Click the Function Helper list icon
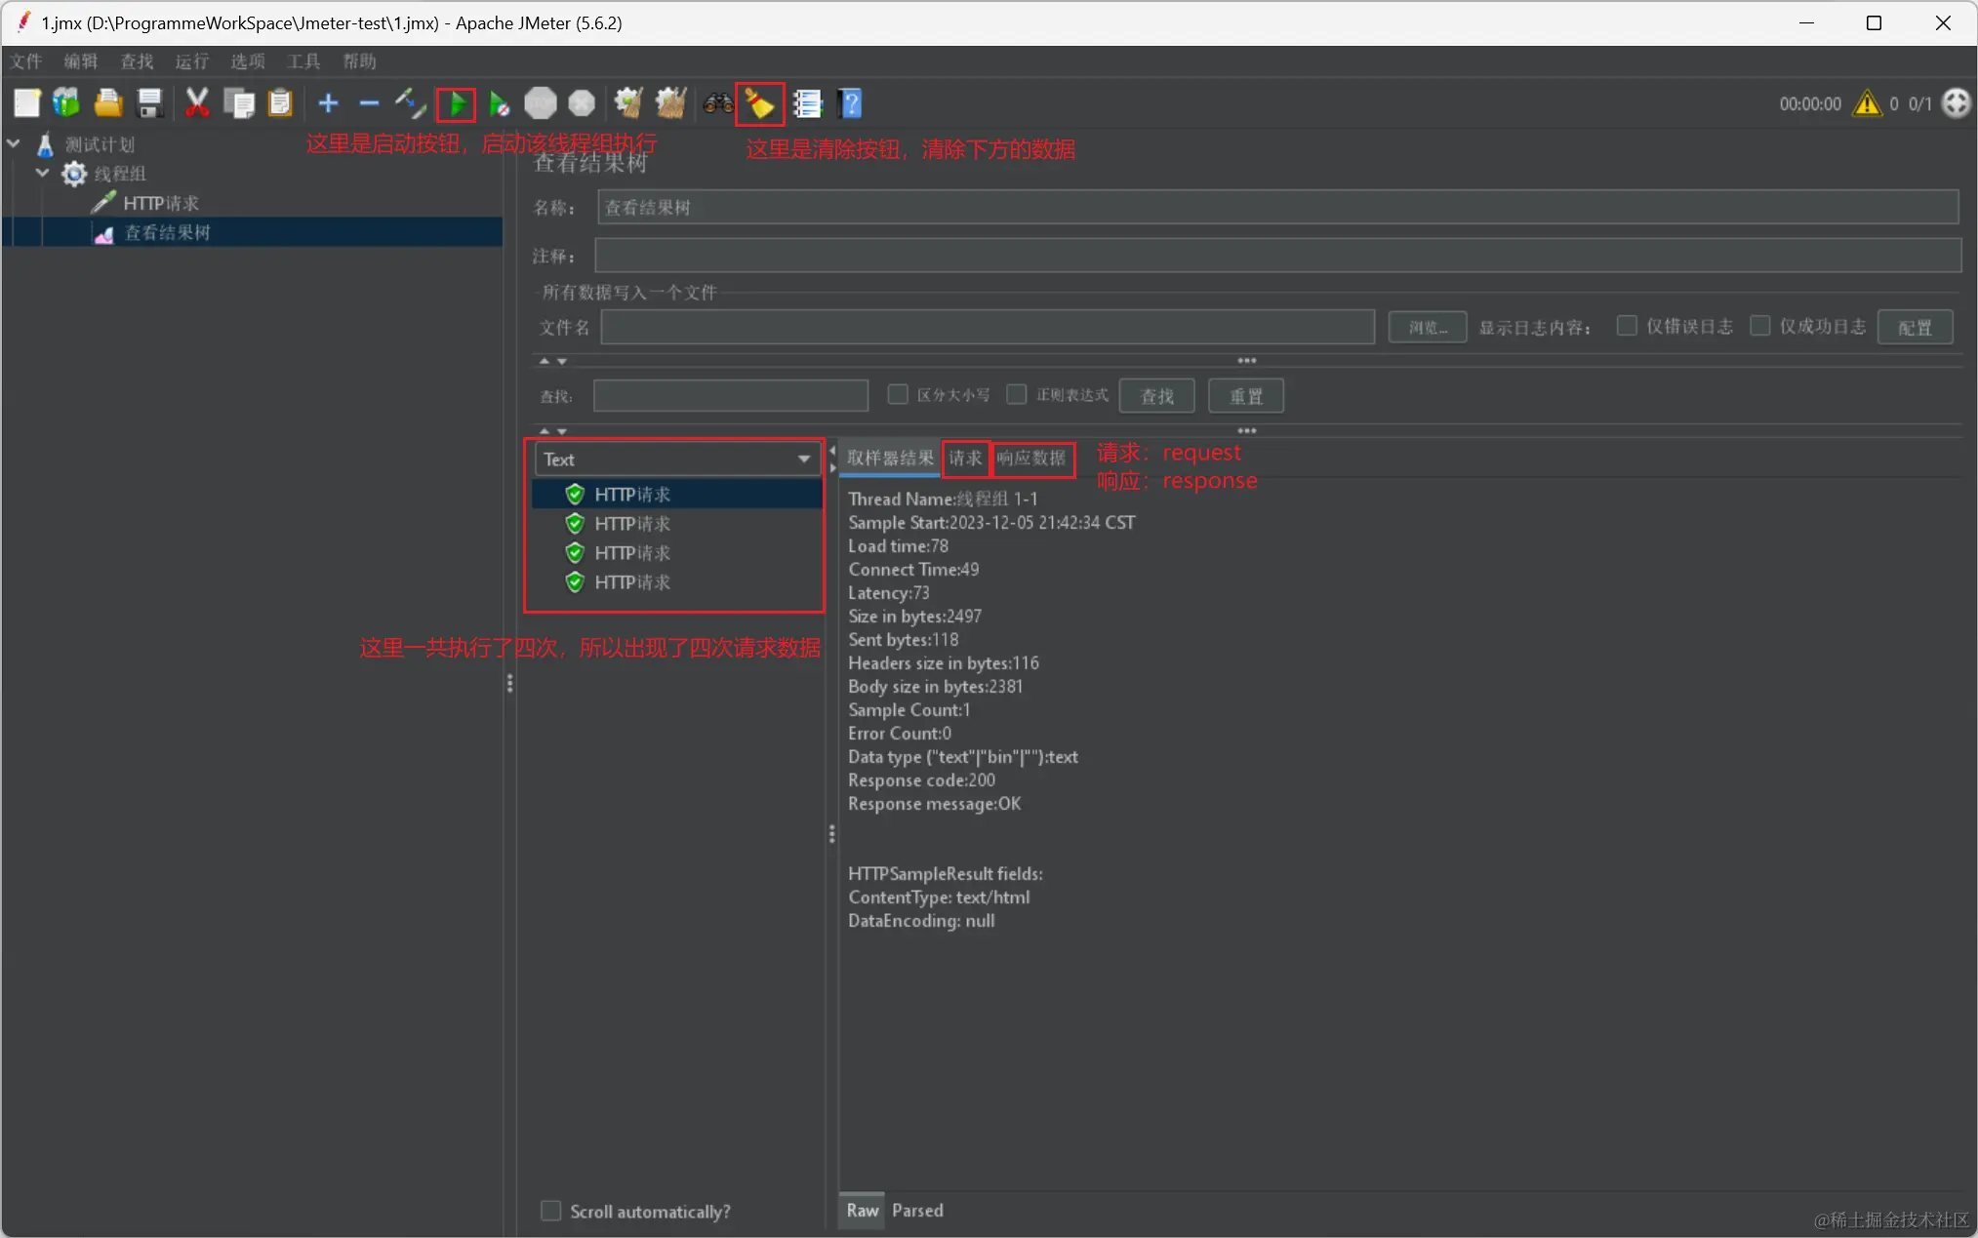This screenshot has width=1978, height=1238. click(x=807, y=103)
